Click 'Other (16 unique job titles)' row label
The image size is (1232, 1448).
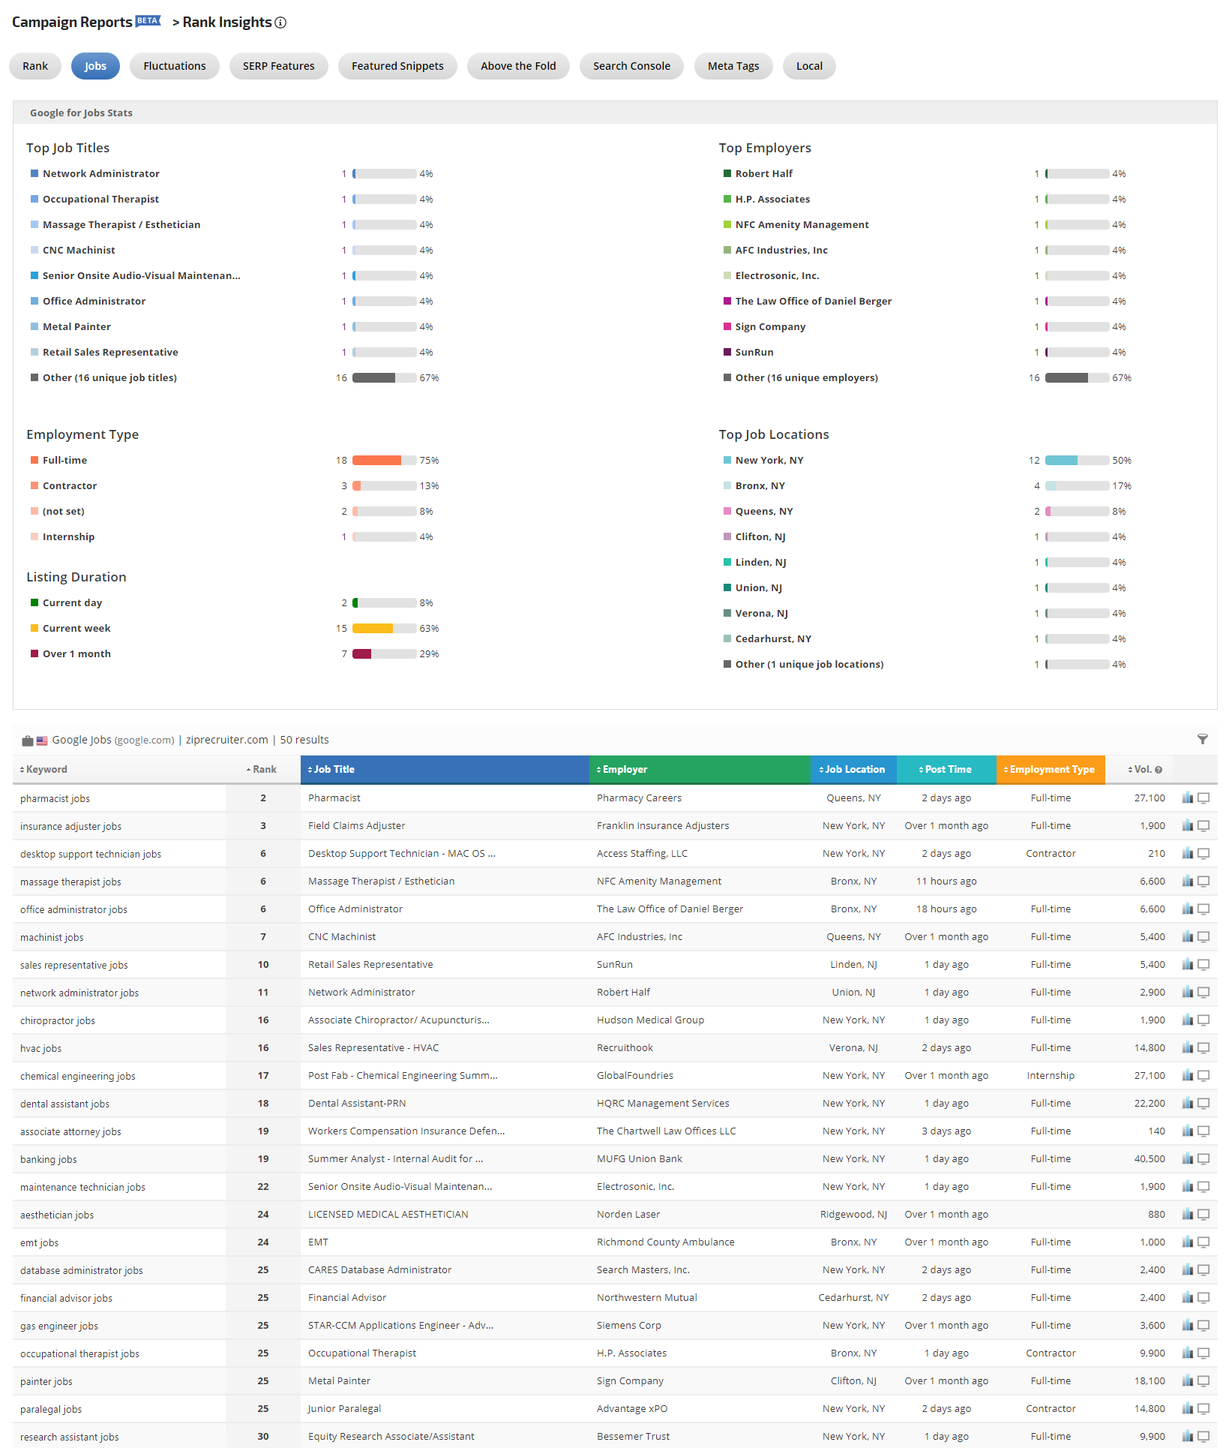[109, 377]
